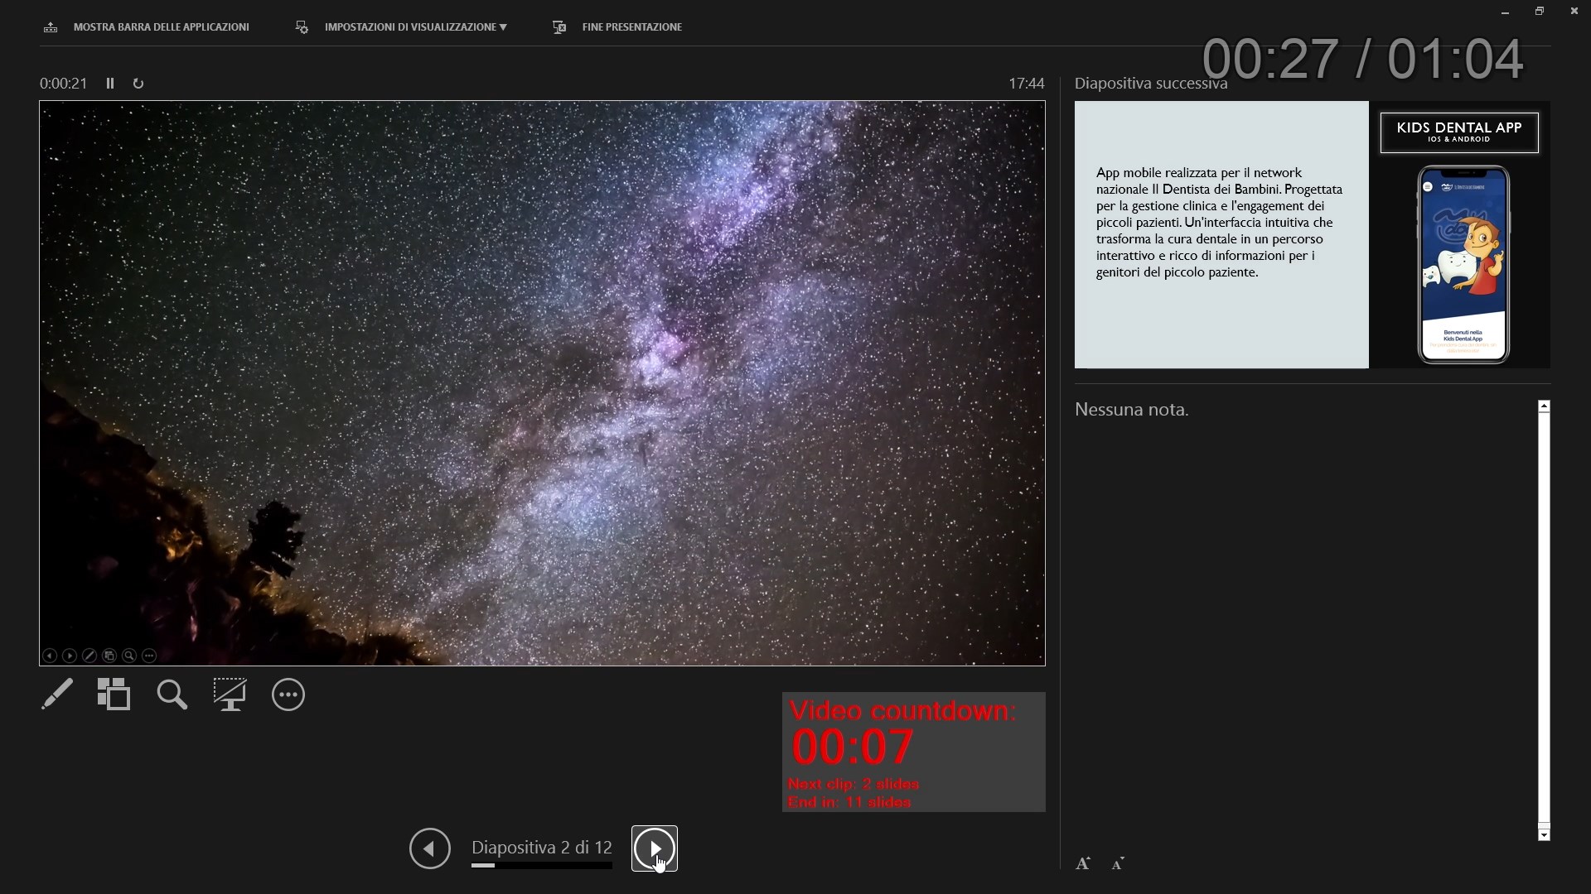This screenshot has width=1591, height=894.
Task: Click small in-slide overlay pen icon
Action: pos(89,656)
